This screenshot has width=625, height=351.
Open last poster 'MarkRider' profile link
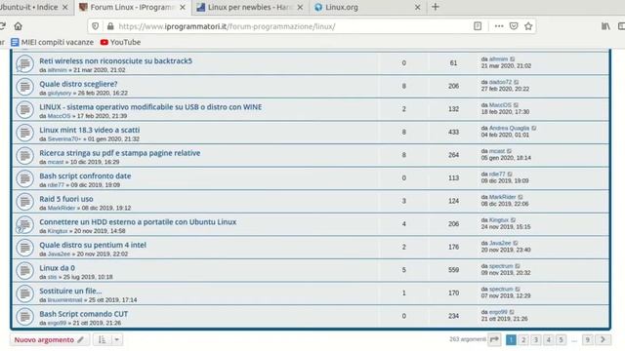[502, 197]
